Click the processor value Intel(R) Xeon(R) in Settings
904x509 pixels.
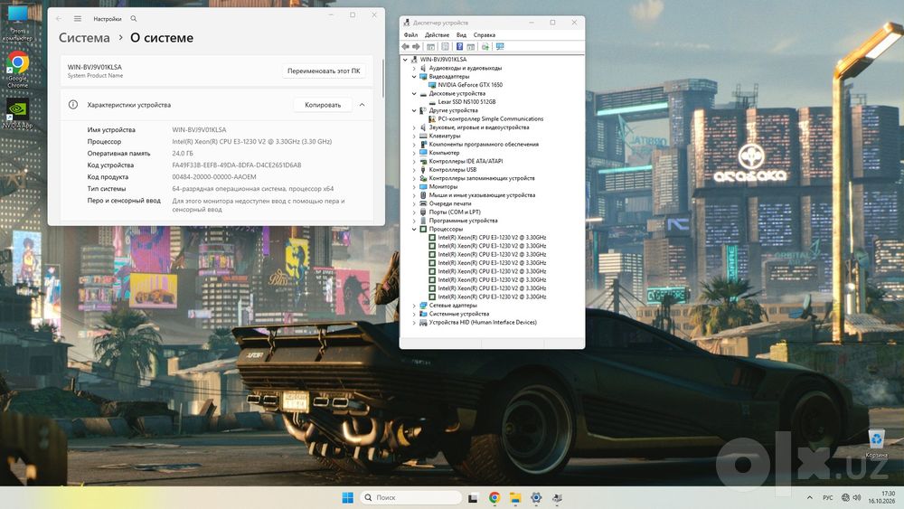click(x=252, y=142)
